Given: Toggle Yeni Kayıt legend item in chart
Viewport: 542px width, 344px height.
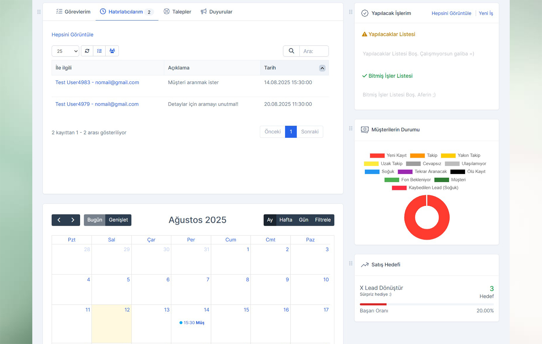Looking at the screenshot, I should pos(388,155).
